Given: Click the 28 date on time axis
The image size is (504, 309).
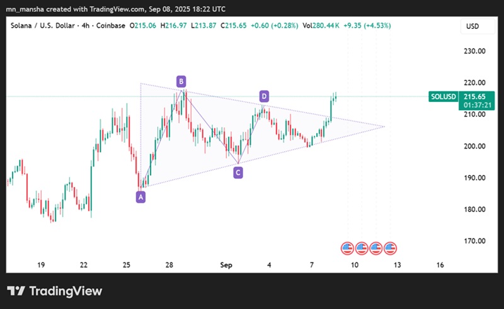Looking at the screenshot, I should (170, 266).
